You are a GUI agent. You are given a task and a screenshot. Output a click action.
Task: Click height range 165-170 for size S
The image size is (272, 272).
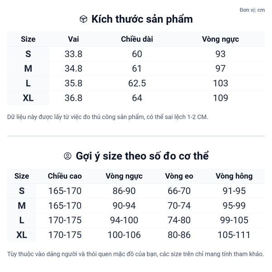(65, 191)
